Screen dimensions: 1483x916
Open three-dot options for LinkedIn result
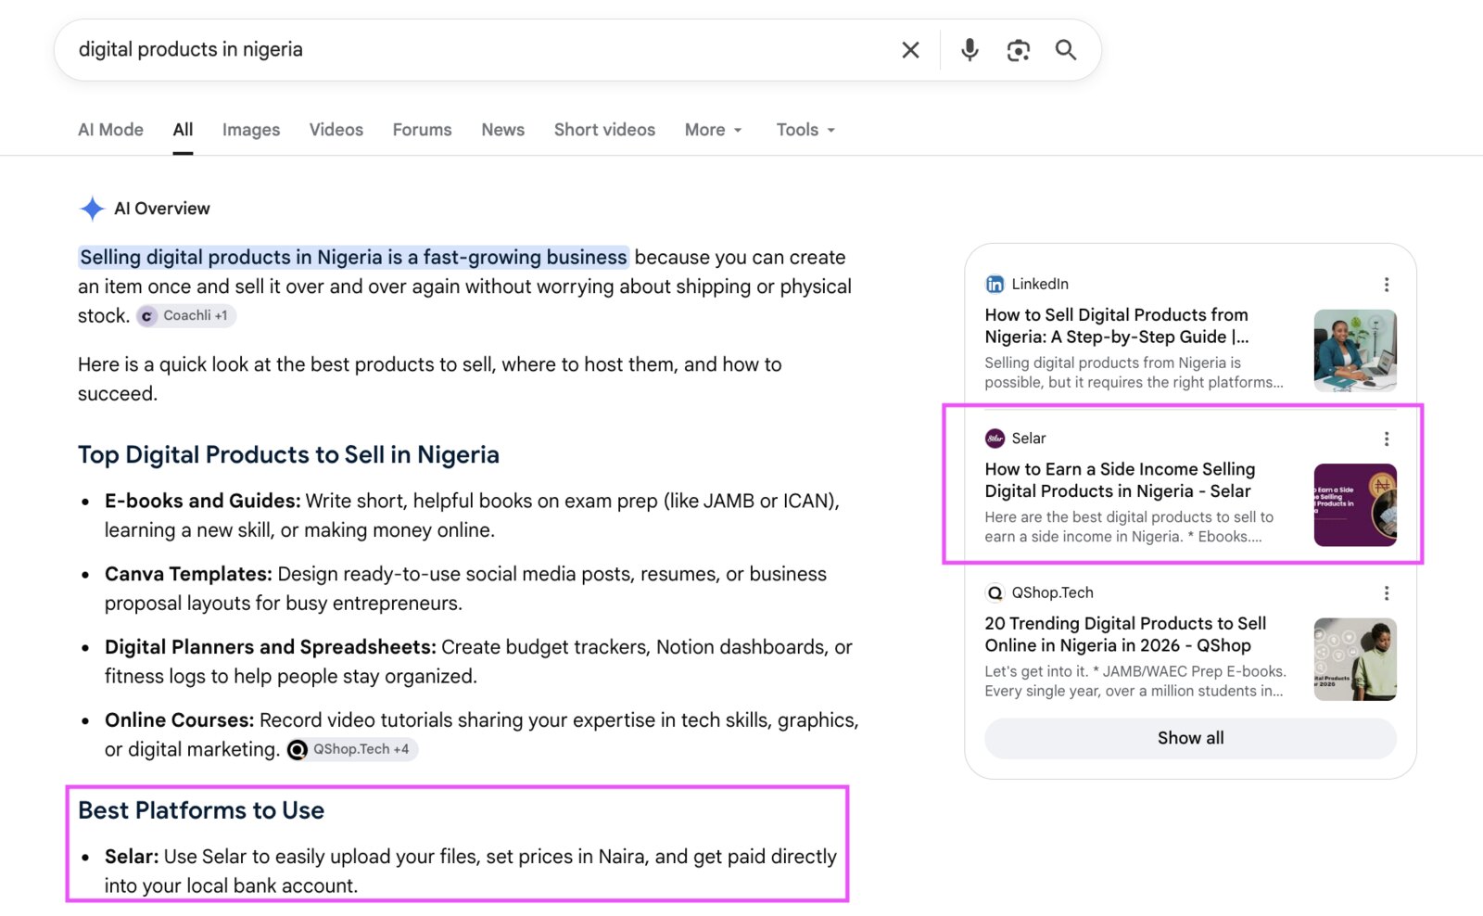(x=1386, y=285)
